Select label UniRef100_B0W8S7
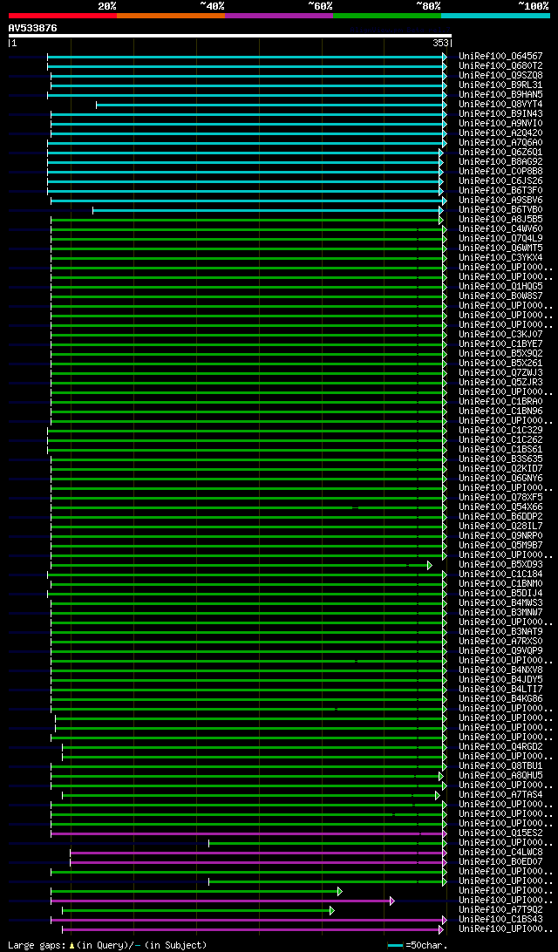This screenshot has width=558, height=952. pos(501,296)
